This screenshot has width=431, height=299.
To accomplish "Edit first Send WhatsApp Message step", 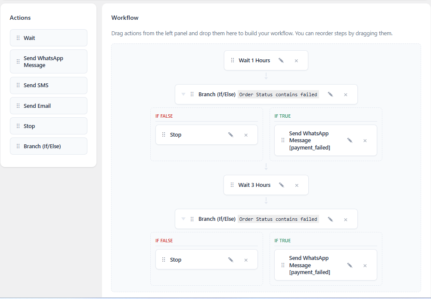I will 350,140.
